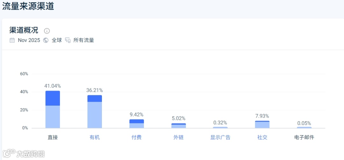Click the 直接 axis label

[53, 138]
